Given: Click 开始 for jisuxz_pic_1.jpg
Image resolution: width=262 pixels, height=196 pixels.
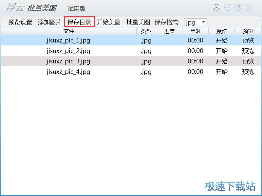Looking at the screenshot, I should coord(222,41).
